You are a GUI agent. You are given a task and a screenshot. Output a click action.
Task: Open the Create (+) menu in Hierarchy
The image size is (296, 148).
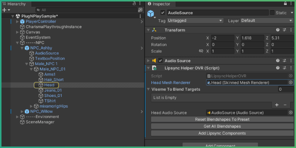pos(4,10)
